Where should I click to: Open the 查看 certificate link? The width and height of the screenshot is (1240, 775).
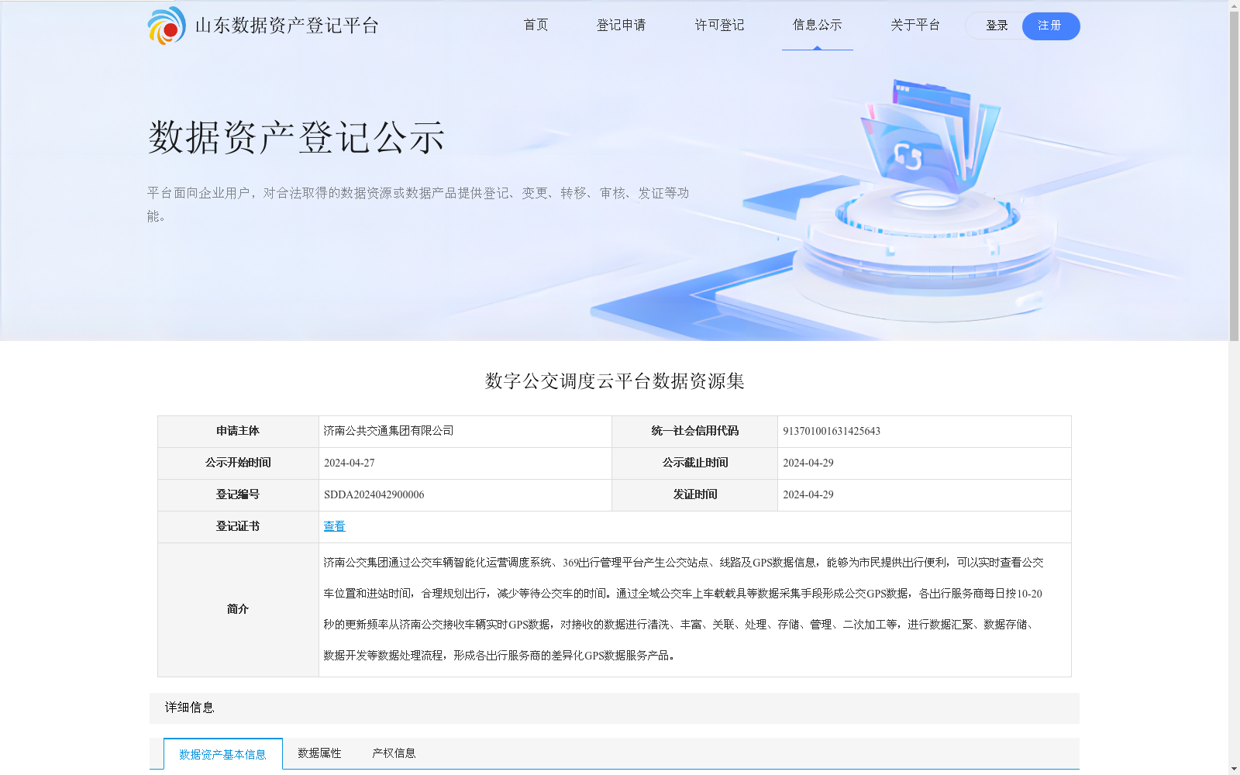(x=334, y=526)
